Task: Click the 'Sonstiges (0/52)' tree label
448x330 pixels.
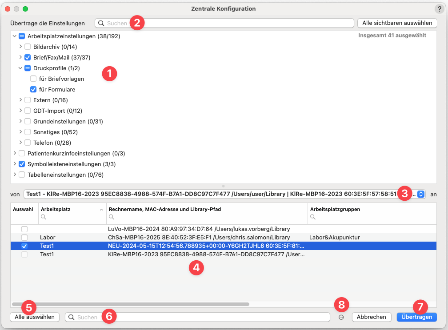Action: (x=56, y=132)
